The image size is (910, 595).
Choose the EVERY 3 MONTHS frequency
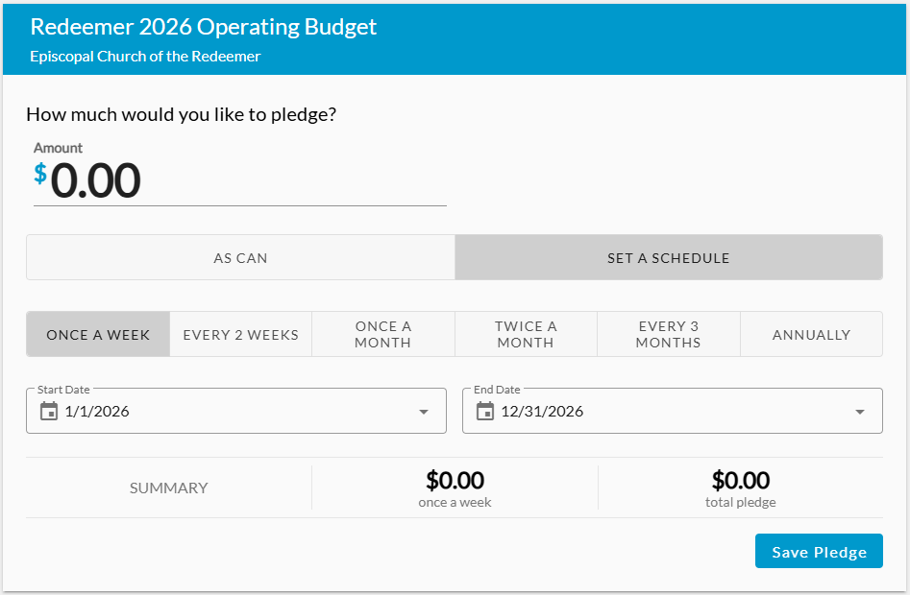click(x=668, y=335)
